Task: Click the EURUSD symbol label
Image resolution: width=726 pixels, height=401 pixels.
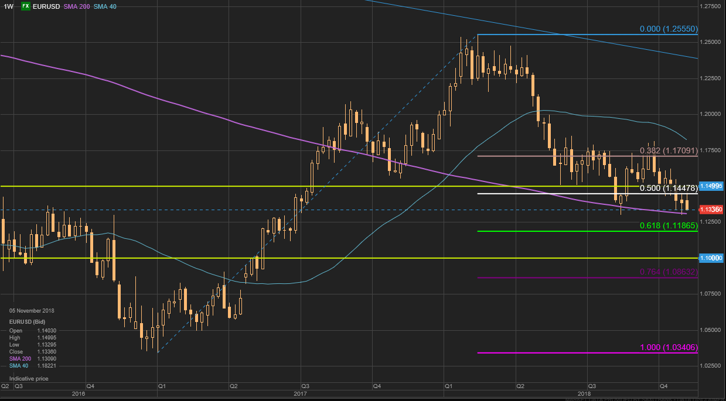Action: pyautogui.click(x=45, y=6)
